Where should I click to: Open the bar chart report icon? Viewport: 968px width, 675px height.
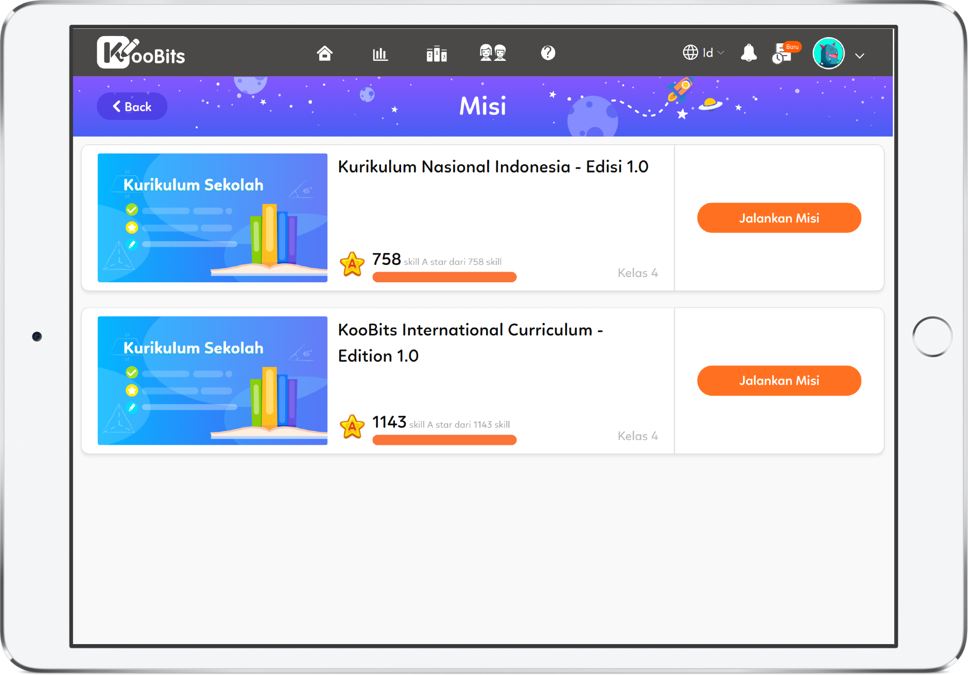point(380,54)
